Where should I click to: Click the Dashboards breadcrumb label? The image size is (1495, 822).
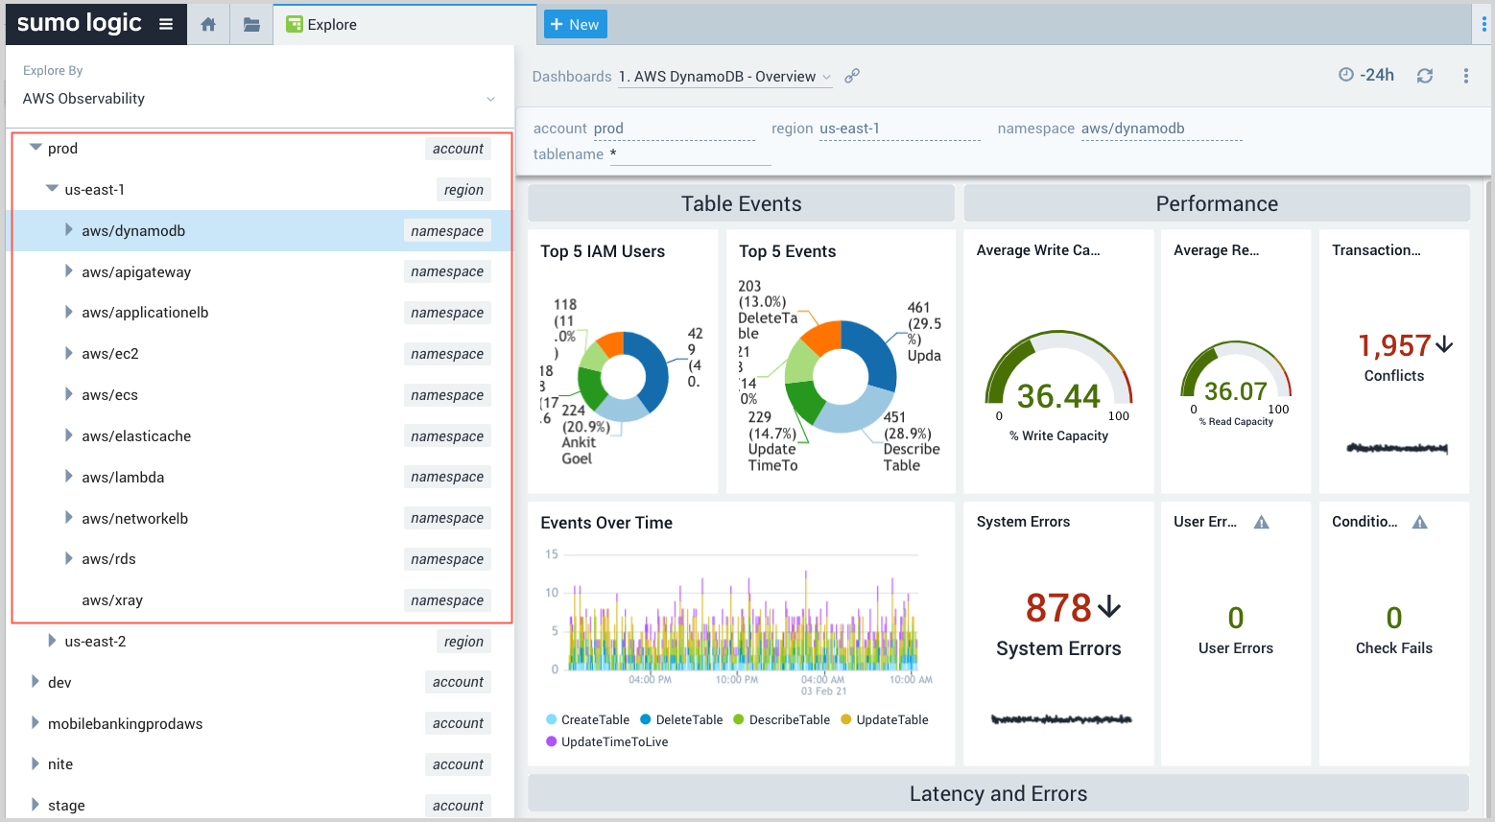click(x=572, y=77)
